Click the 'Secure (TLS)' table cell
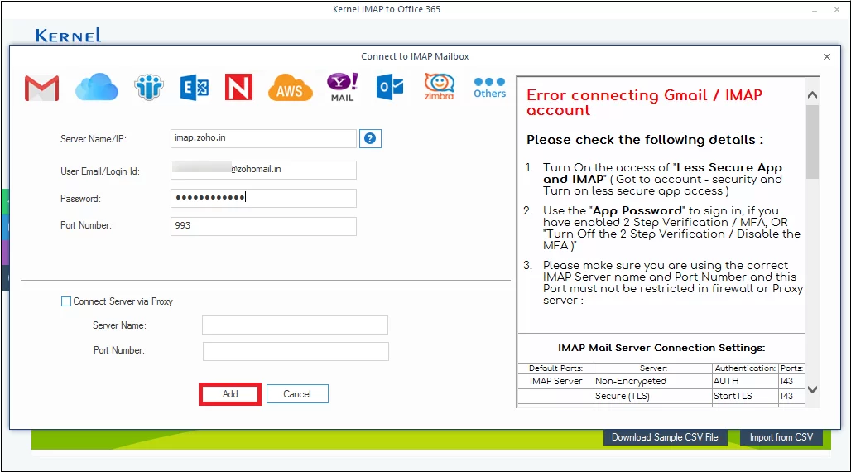 click(x=653, y=396)
